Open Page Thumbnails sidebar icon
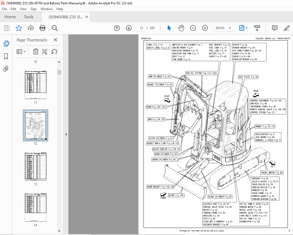The height and width of the screenshot is (235, 293). tap(6, 44)
